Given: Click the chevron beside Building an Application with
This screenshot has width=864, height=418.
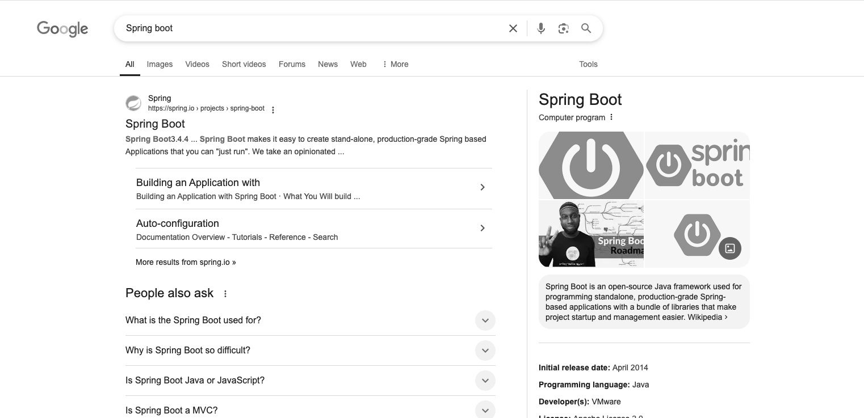Looking at the screenshot, I should [483, 187].
